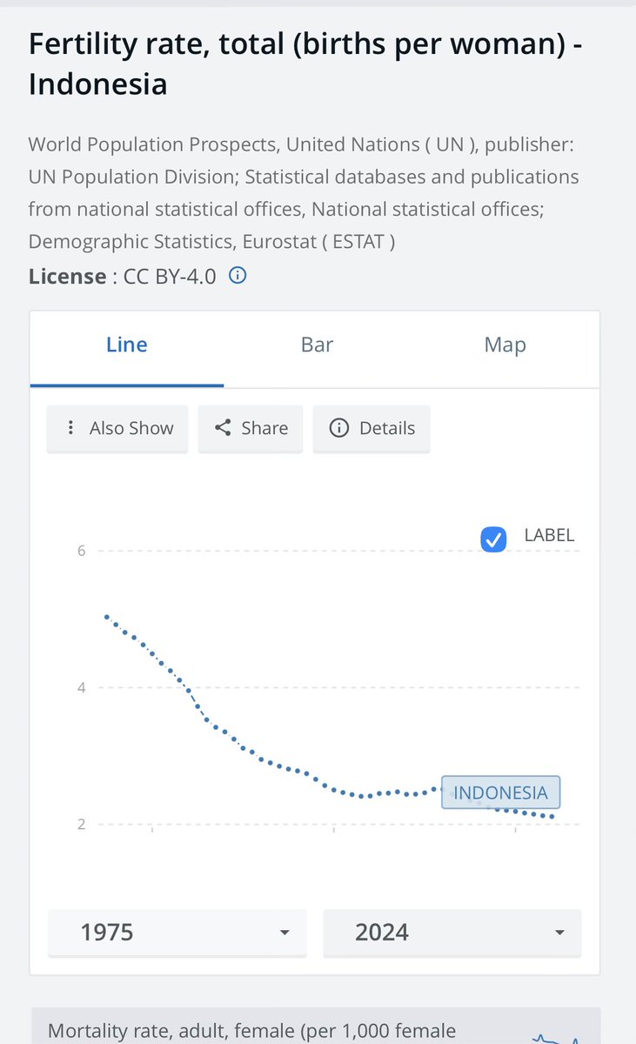
Task: Open the 1975 start year dropdown
Action: (177, 933)
